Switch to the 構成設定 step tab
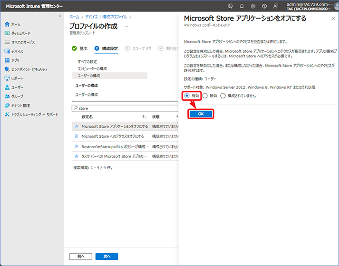The image size is (339, 266). coord(106,48)
